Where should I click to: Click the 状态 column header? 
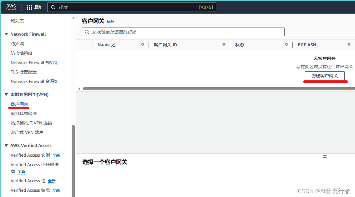click(240, 45)
